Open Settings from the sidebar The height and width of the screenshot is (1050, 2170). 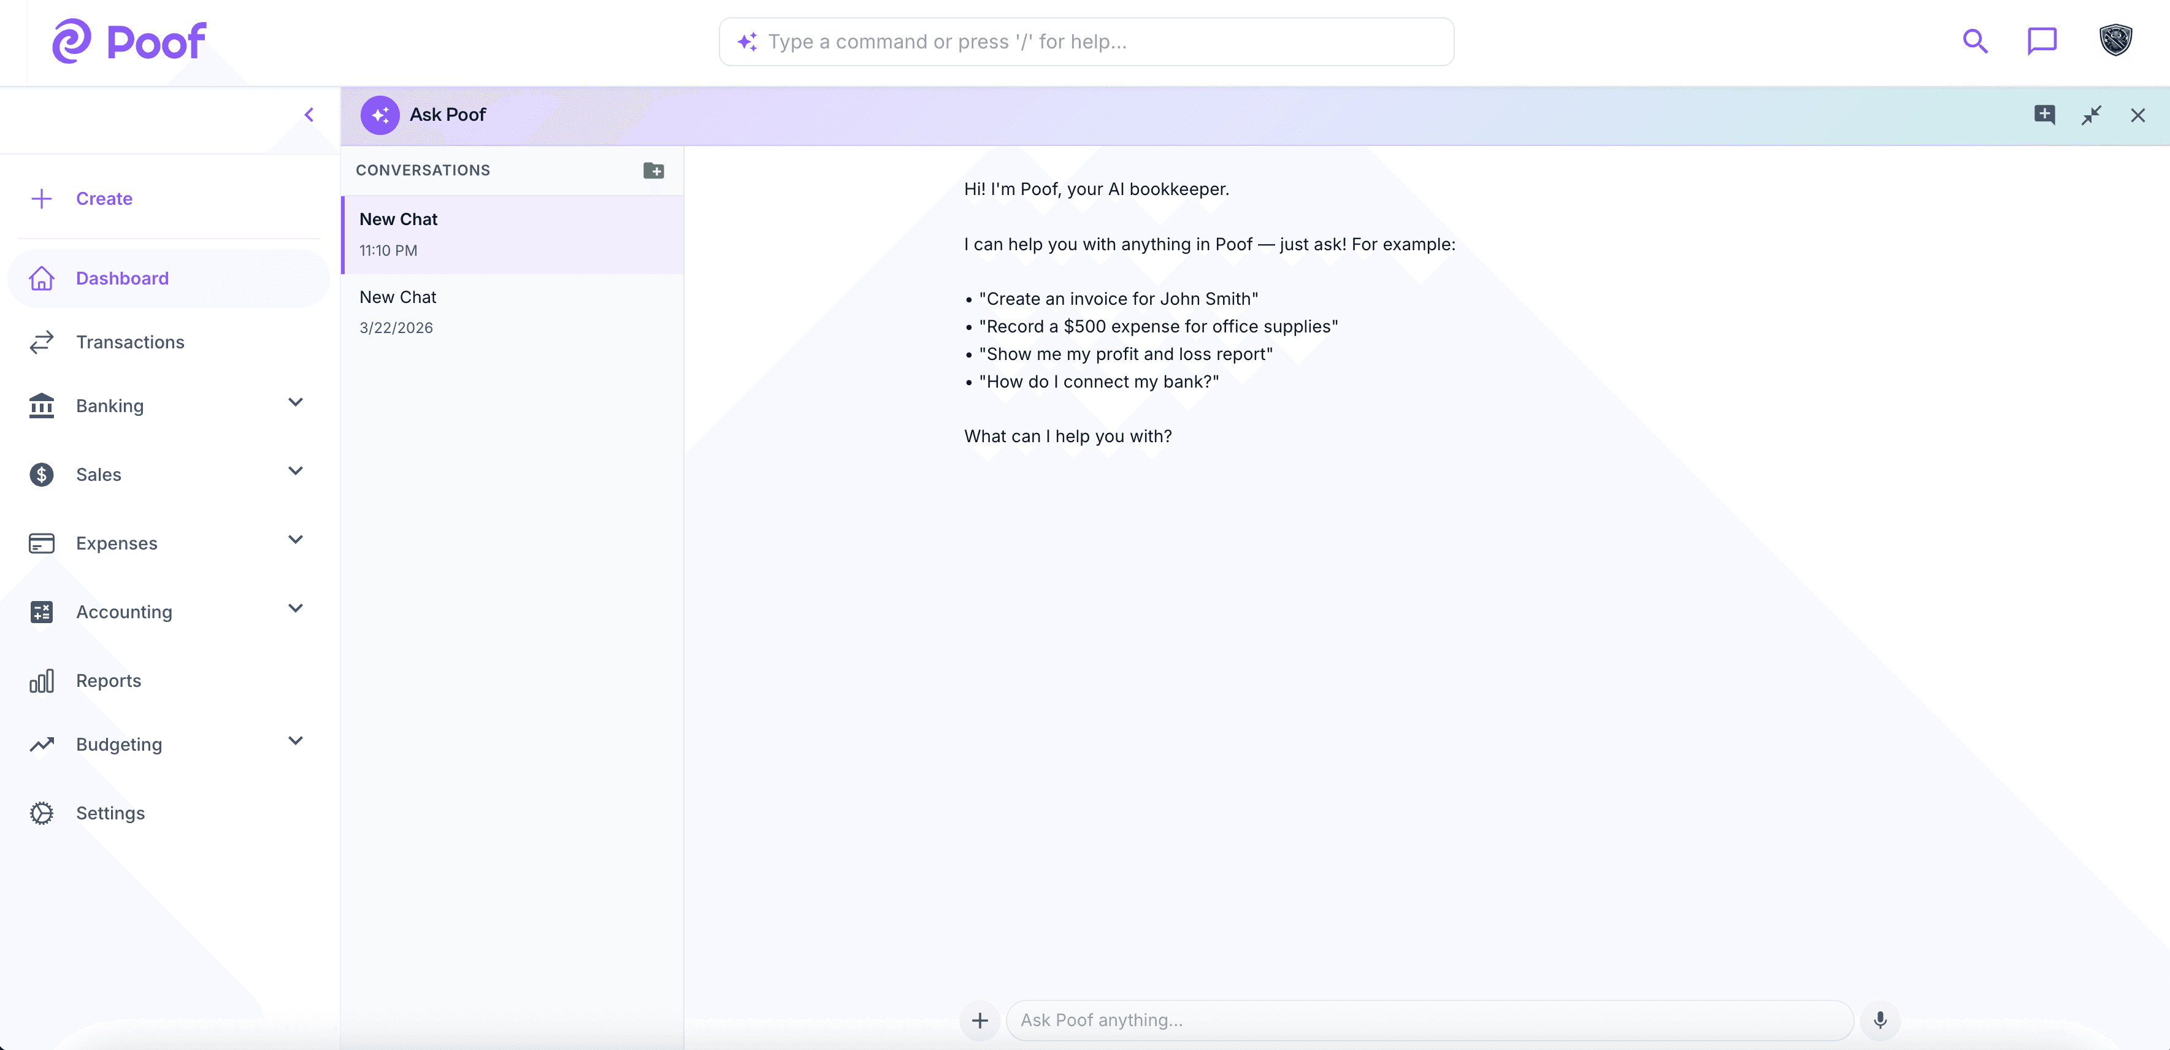[x=110, y=813]
